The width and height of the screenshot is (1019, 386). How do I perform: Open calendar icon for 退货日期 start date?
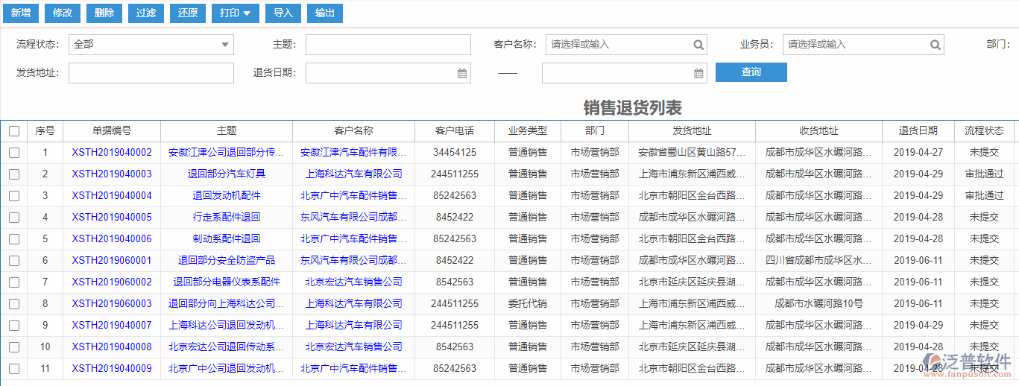[x=461, y=73]
